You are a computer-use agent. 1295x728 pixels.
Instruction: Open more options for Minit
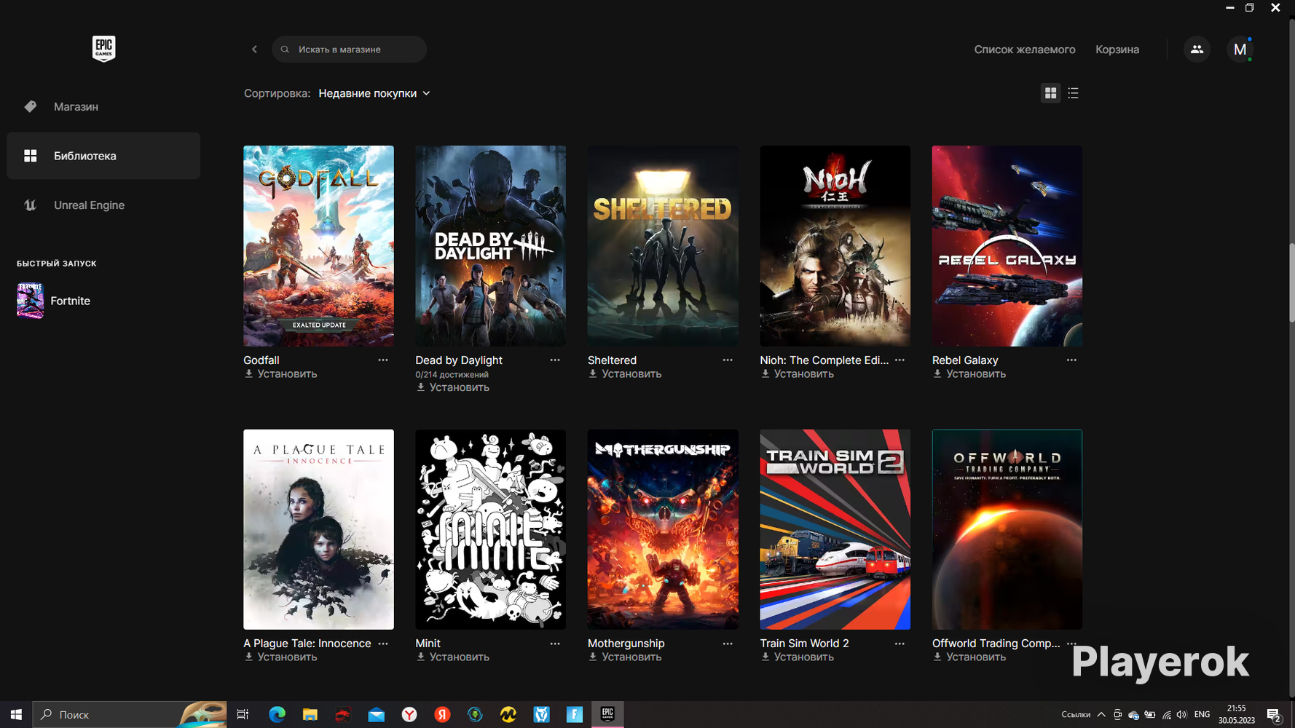(x=555, y=644)
